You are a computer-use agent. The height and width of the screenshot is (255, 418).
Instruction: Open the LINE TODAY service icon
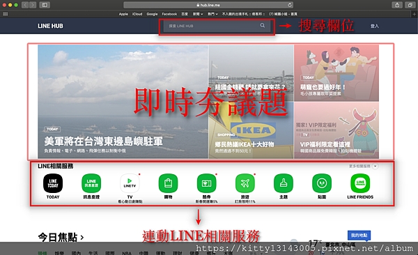pos(53,183)
